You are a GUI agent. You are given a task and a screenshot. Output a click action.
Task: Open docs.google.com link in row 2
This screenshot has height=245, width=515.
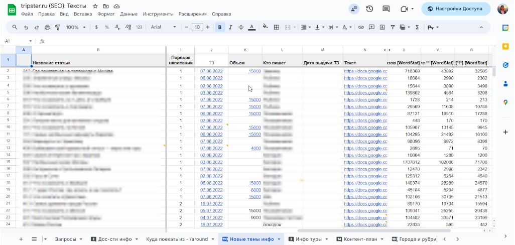coord(365,71)
